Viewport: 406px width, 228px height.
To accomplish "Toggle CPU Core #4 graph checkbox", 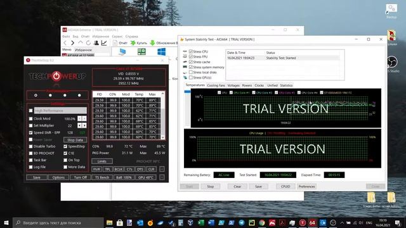I will (299, 92).
